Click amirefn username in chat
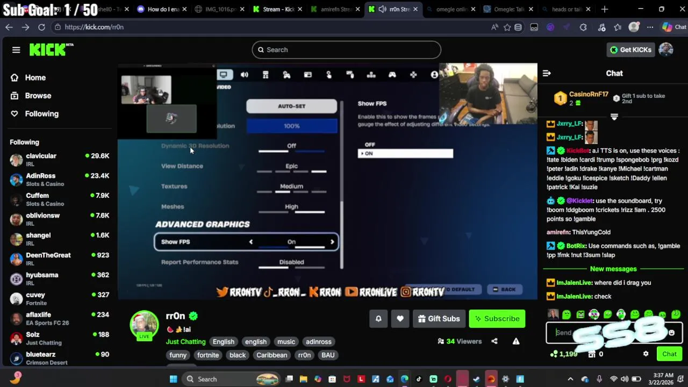 [x=558, y=232]
